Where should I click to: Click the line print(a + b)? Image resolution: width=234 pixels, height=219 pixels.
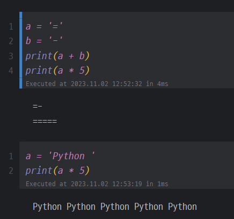coord(57,56)
